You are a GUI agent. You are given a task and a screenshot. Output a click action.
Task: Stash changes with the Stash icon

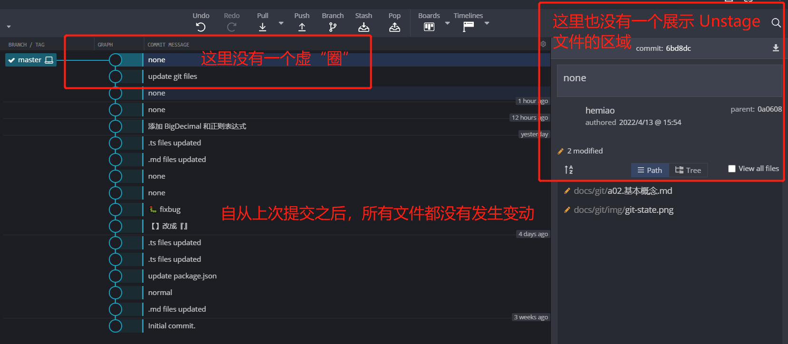(x=364, y=27)
